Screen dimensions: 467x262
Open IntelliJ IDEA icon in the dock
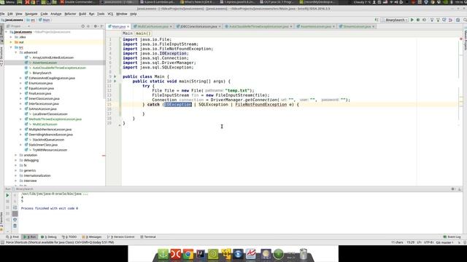[201, 254]
